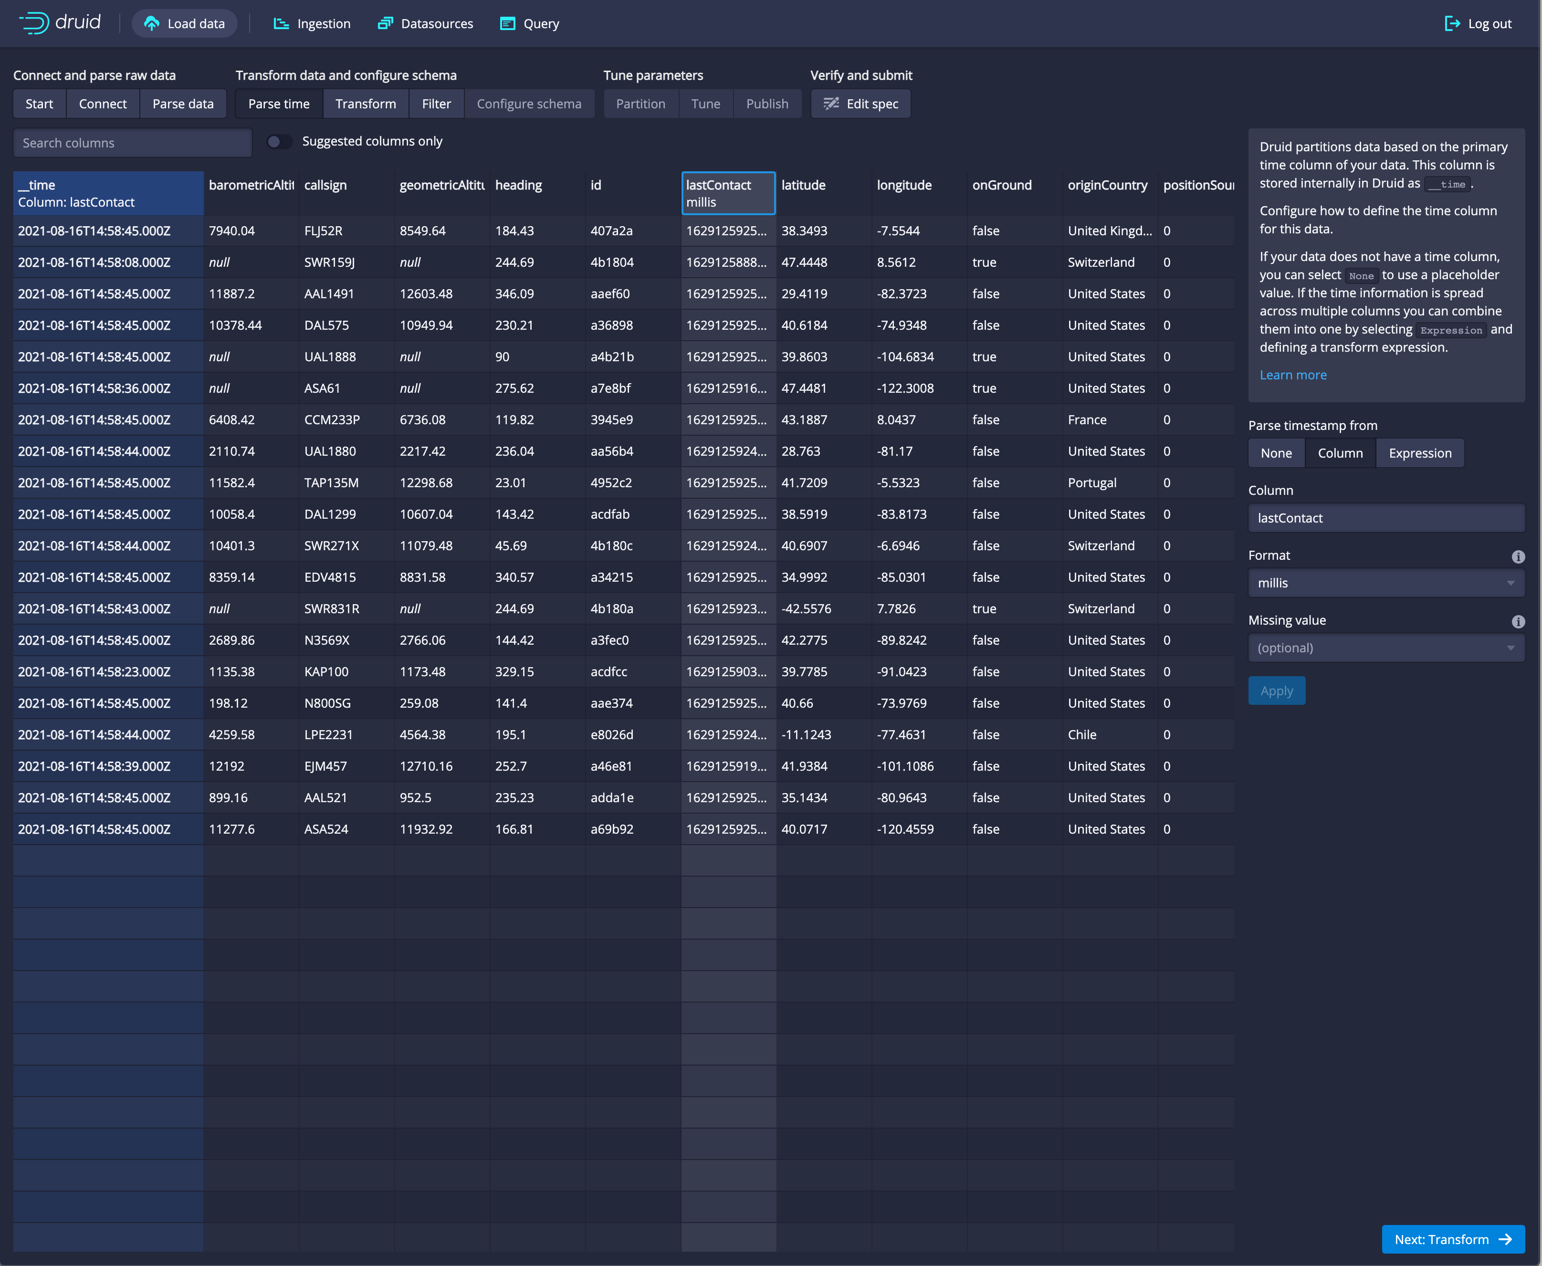This screenshot has width=1542, height=1266.
Task: Go to the Filter step
Action: [436, 104]
